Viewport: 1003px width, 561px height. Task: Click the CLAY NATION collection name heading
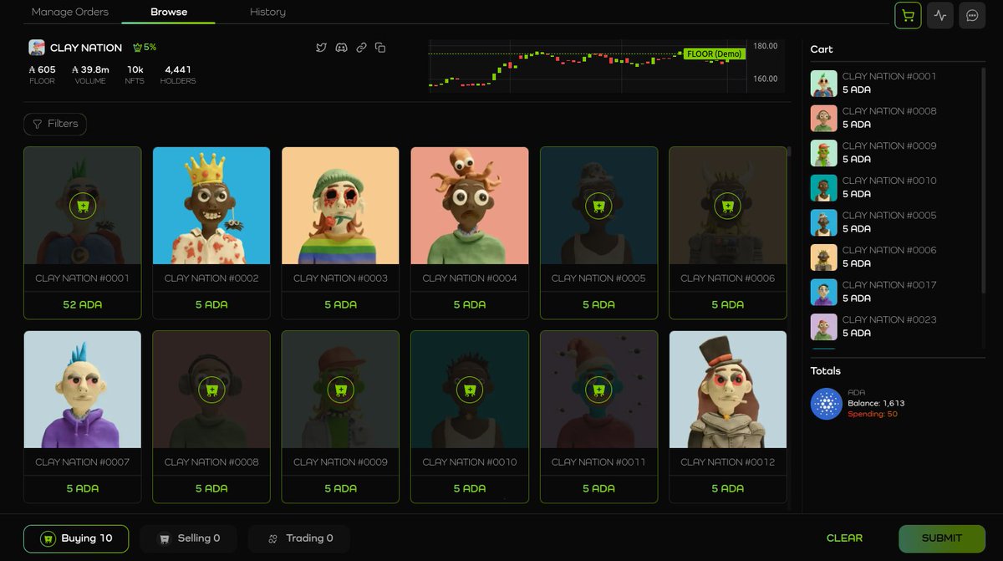pos(86,48)
